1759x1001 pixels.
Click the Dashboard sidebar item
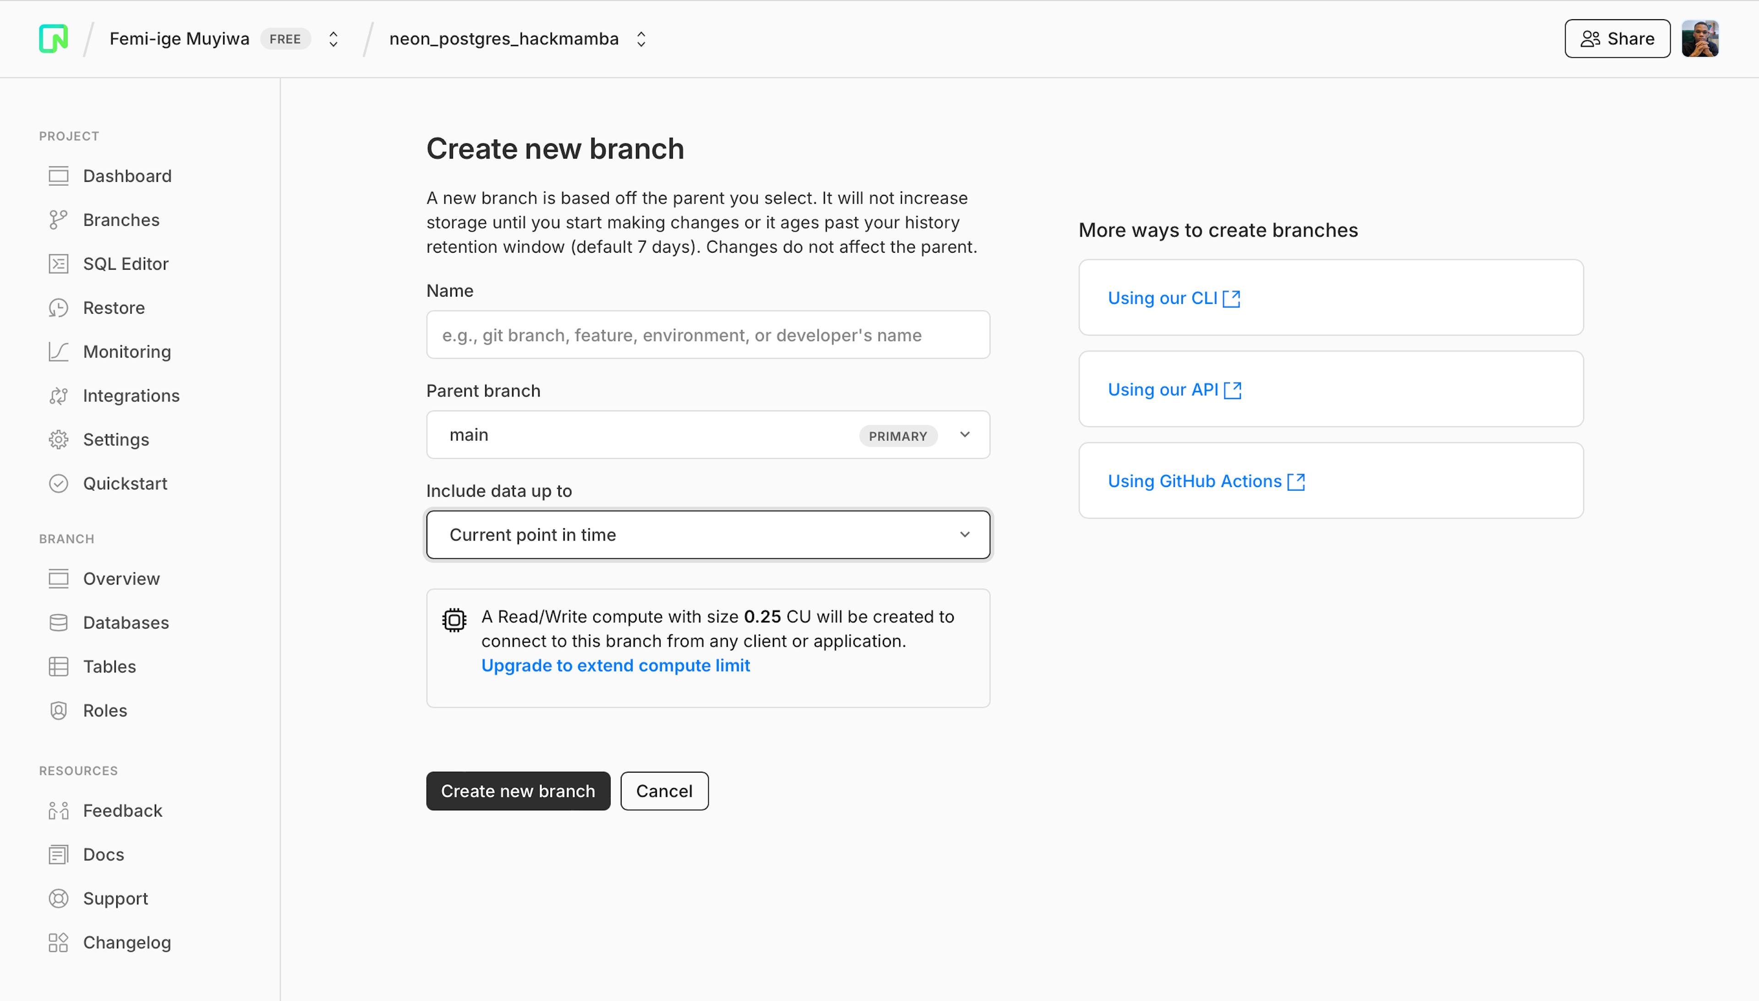tap(127, 176)
